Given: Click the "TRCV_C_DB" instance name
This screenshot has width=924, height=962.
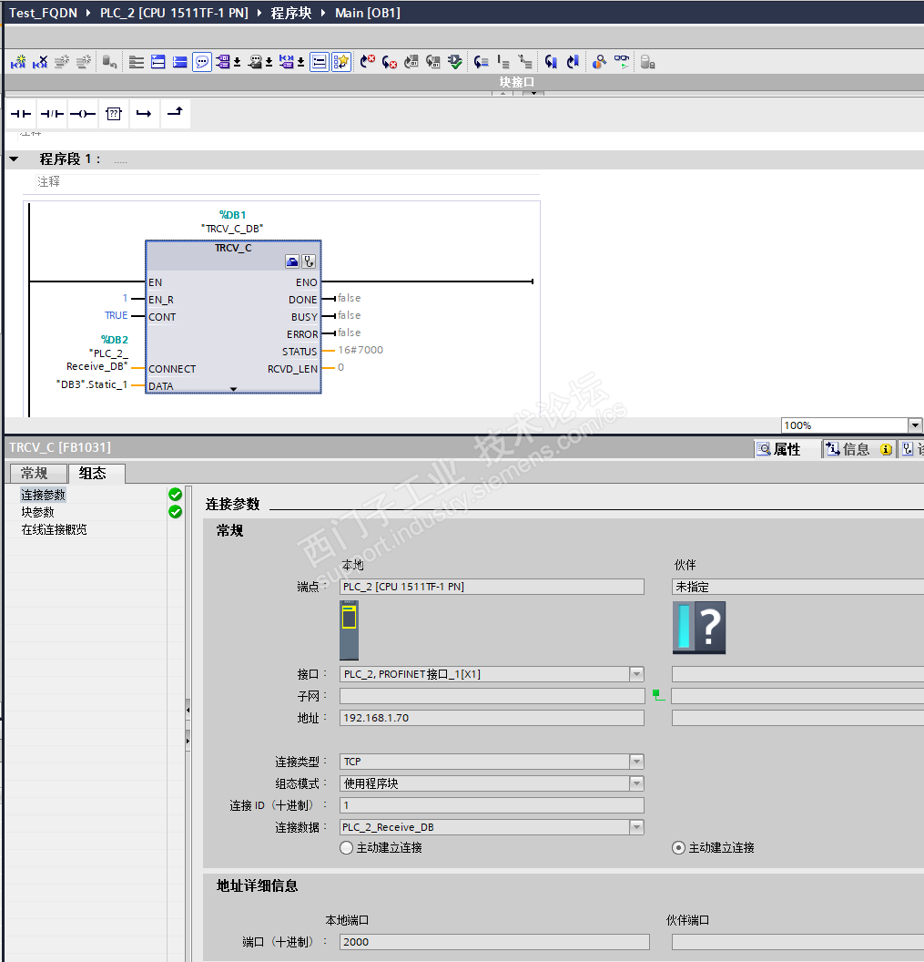Looking at the screenshot, I should [x=232, y=229].
